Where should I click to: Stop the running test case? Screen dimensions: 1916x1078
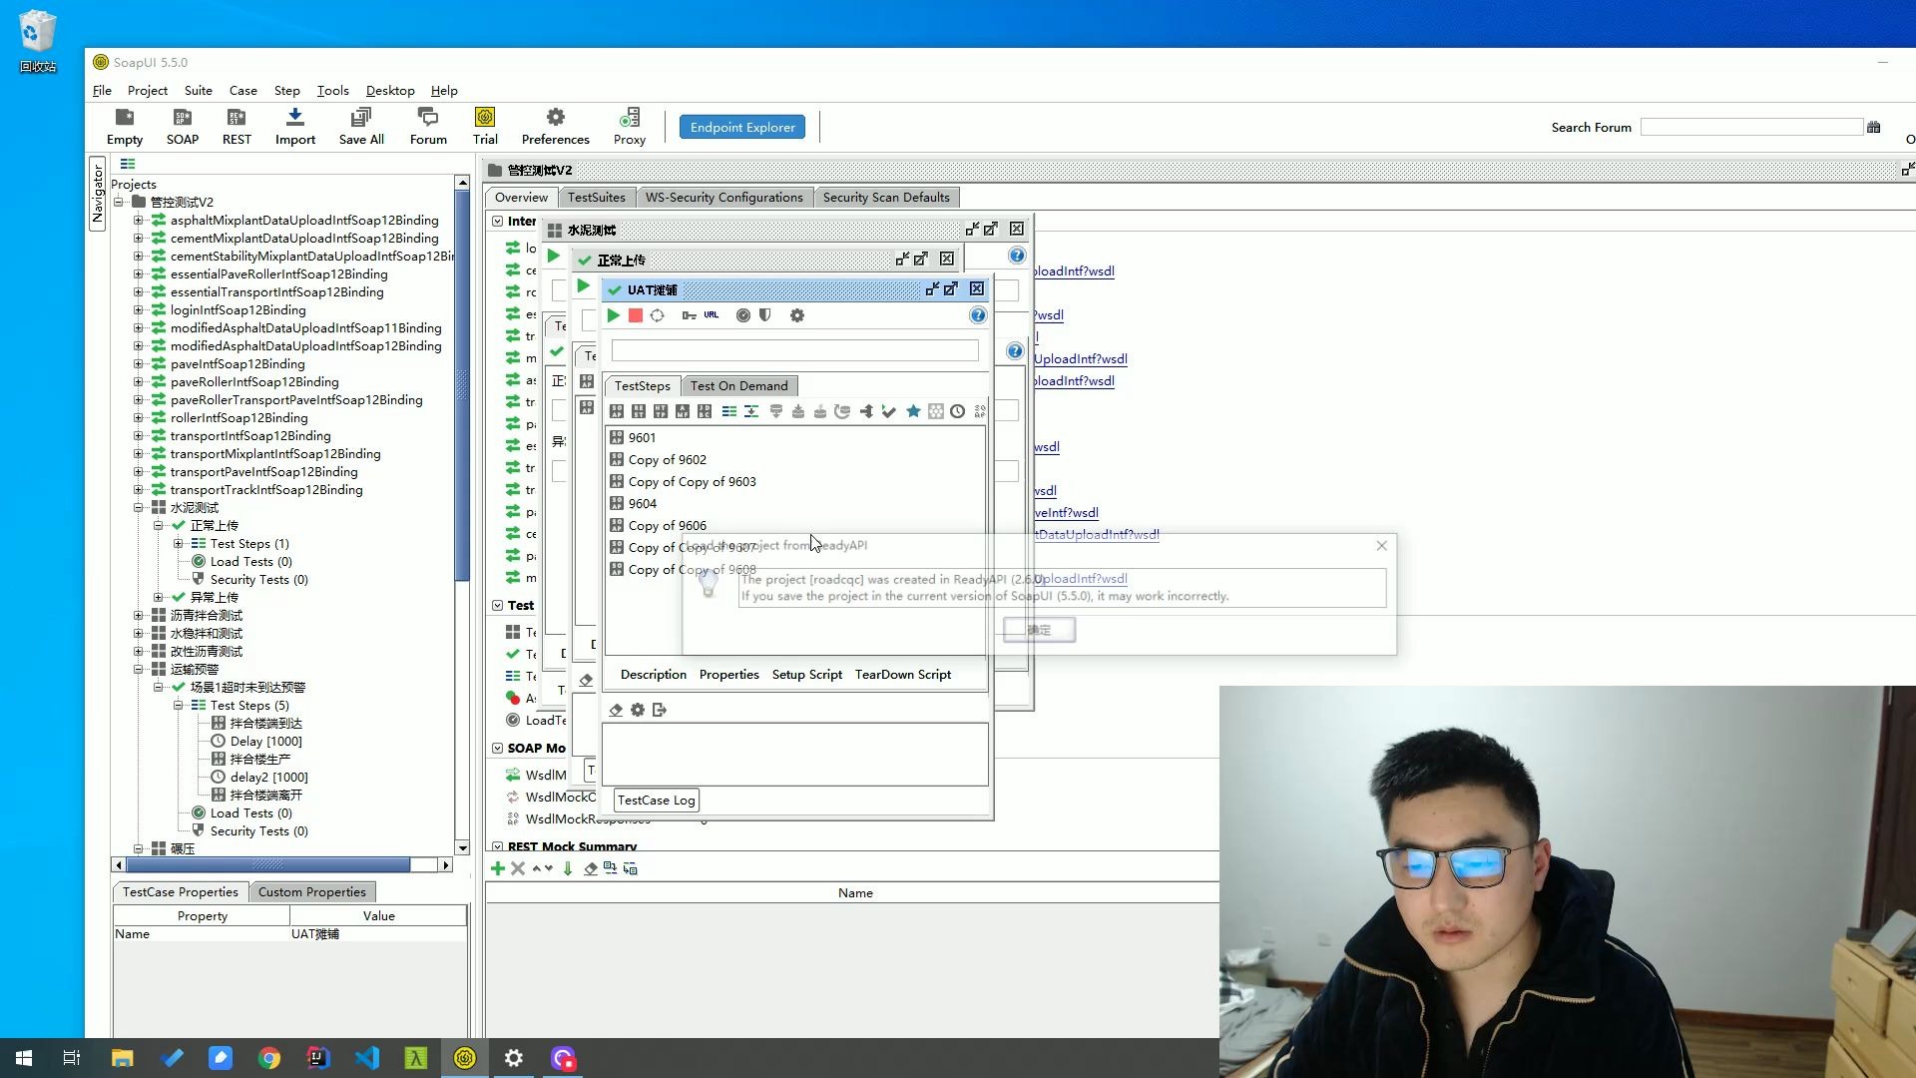pos(636,315)
